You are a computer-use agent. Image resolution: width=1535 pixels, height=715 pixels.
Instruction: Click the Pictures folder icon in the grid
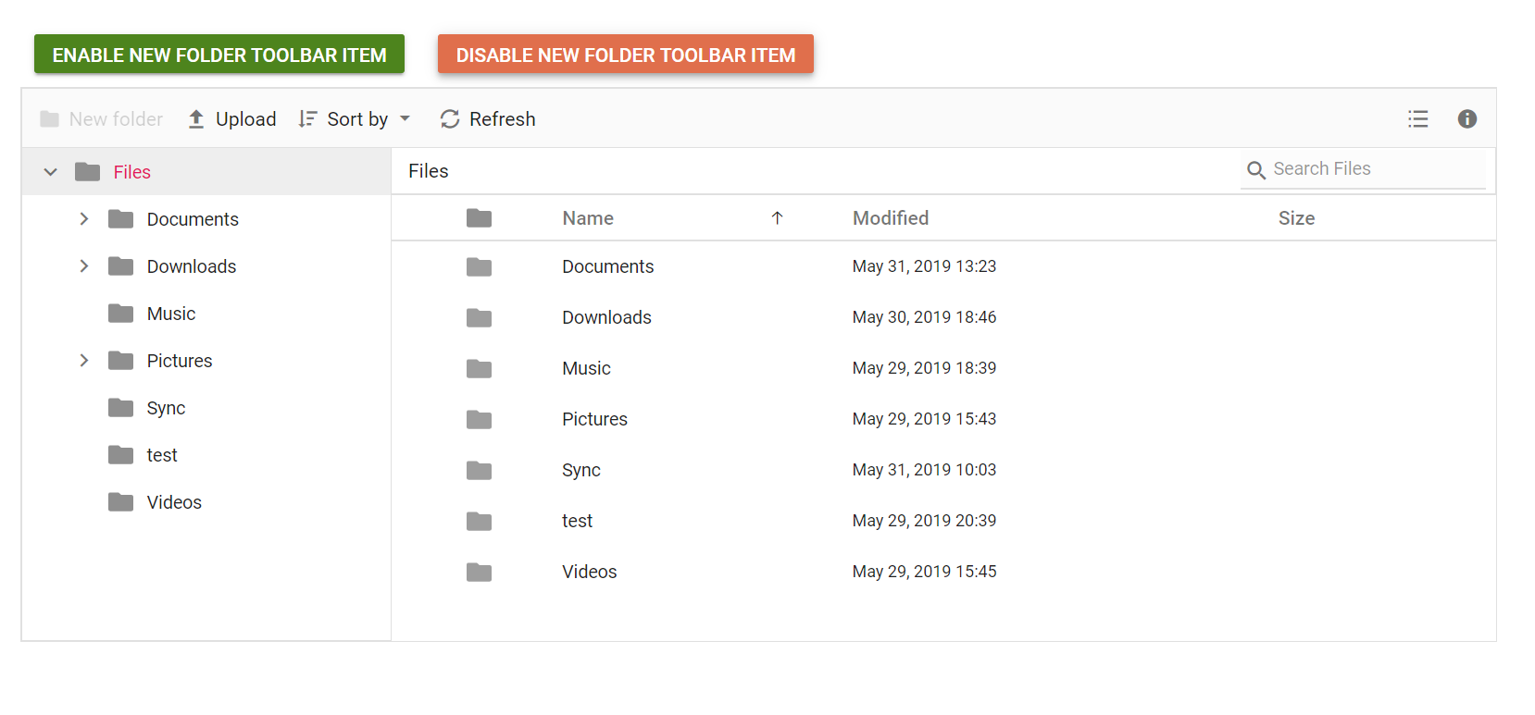click(x=479, y=420)
